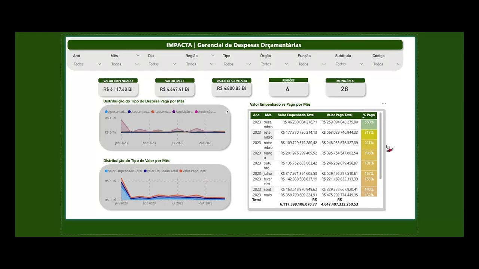Open the Função slicer dropdown
Screen dimensions: 479x269
(312, 64)
